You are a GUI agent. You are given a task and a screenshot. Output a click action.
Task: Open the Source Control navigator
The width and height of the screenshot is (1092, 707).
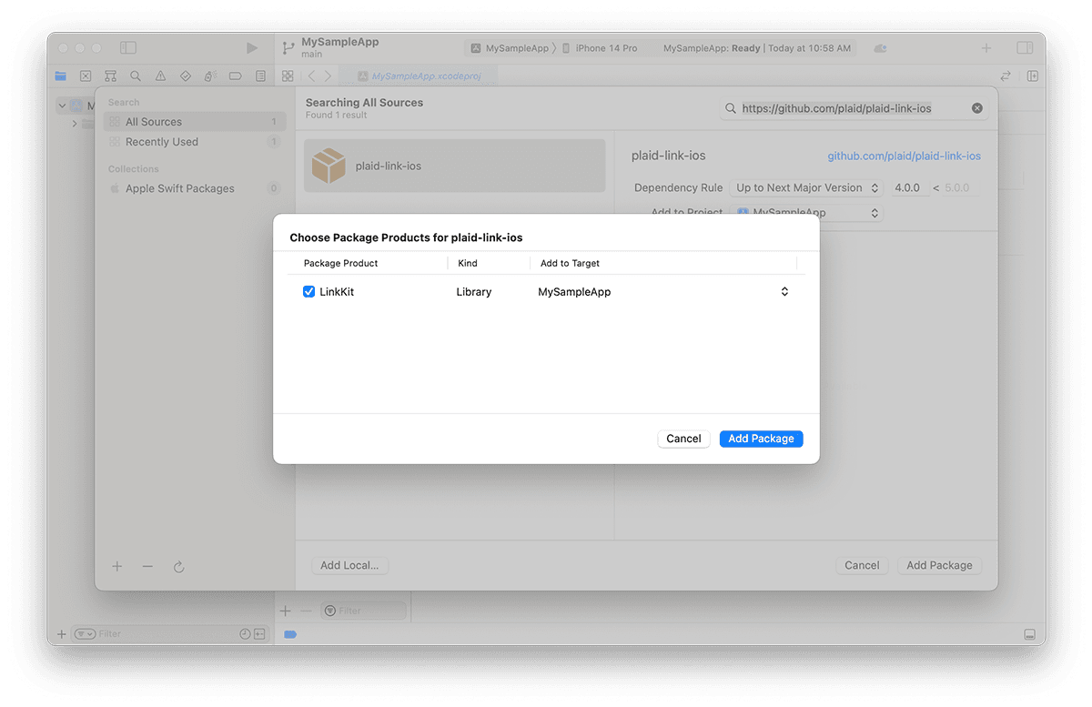click(x=86, y=76)
